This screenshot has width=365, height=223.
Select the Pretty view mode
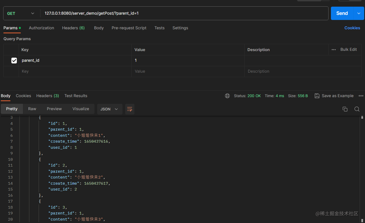(x=12, y=109)
